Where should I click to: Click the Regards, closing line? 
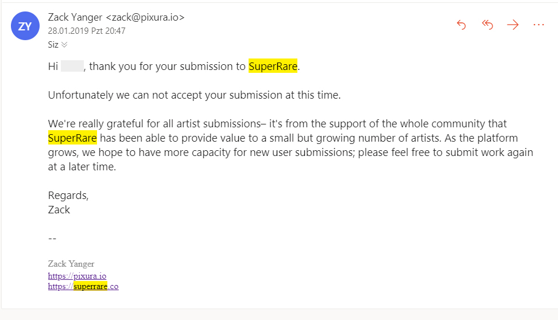click(68, 196)
